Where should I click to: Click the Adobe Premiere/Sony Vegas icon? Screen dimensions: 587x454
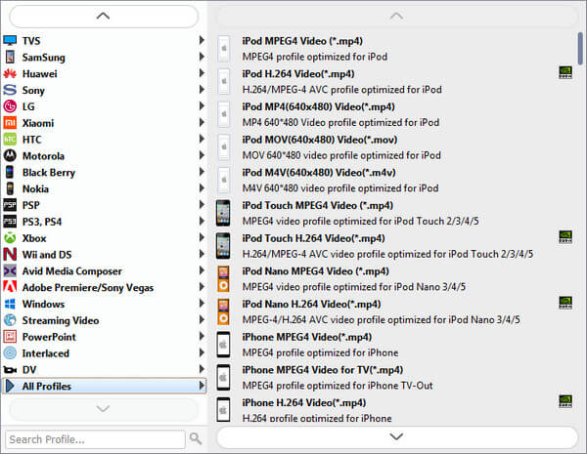click(10, 287)
